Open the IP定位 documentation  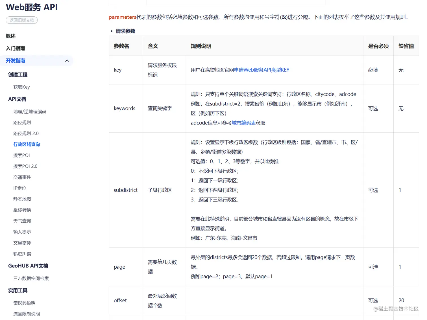pyautogui.click(x=20, y=188)
